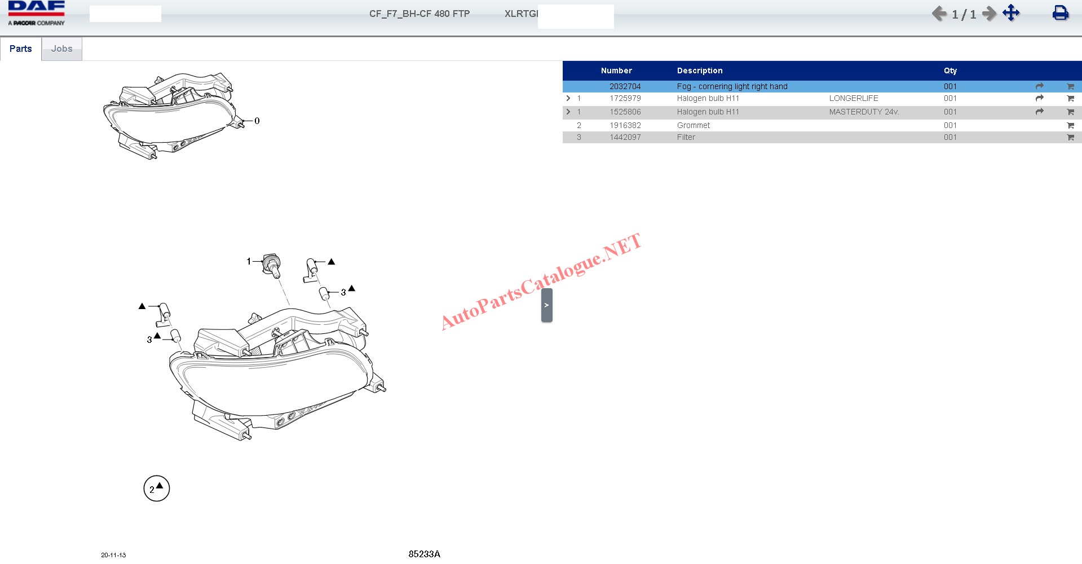Screen dimensions: 1082x564
Task: Click share arrow for LONGERLIFE halogen bulb
Action: [x=1039, y=98]
